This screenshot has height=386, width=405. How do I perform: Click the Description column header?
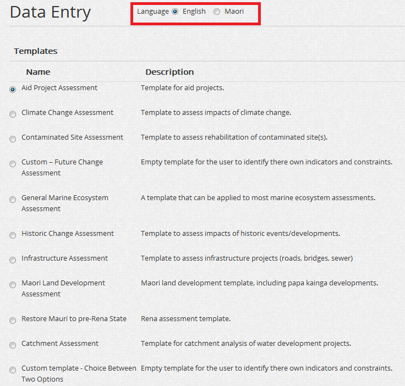point(169,72)
